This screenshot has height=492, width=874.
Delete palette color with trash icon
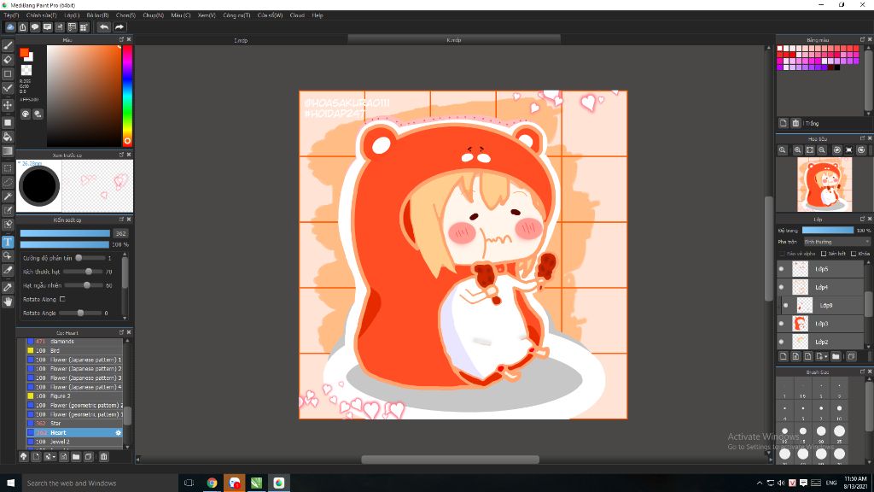point(796,123)
